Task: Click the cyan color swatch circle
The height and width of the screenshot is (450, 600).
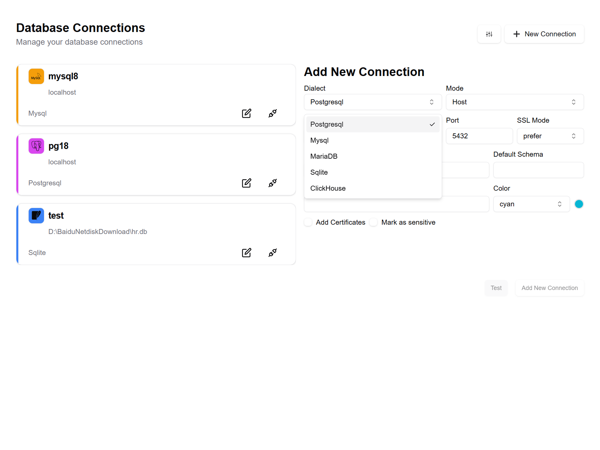Action: pyautogui.click(x=579, y=204)
